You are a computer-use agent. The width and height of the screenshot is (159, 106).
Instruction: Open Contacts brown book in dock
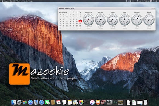pos(53,102)
